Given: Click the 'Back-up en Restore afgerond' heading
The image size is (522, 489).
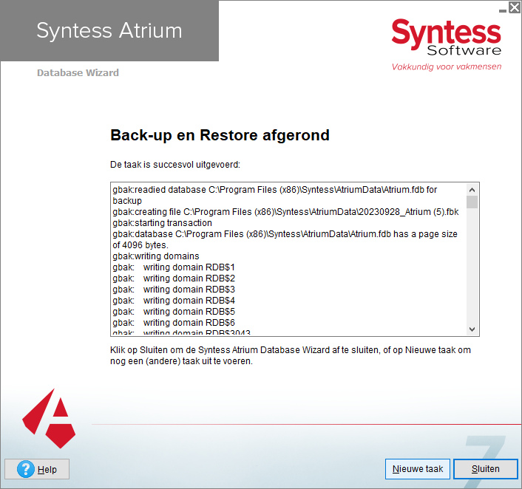Looking at the screenshot, I should [220, 135].
